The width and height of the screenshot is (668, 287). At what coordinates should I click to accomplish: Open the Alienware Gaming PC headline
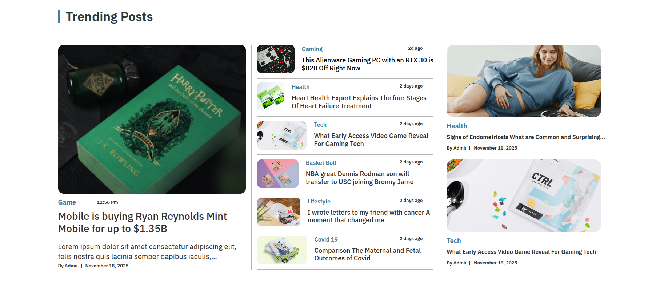(x=367, y=64)
